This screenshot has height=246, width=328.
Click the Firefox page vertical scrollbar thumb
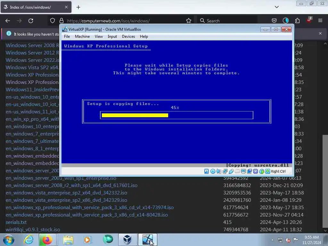pos(325,181)
